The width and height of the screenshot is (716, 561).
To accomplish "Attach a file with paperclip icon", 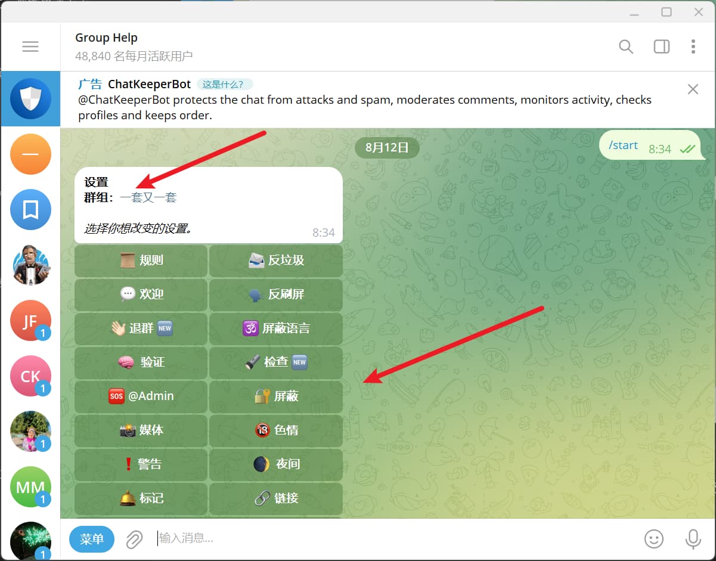I will [x=134, y=539].
